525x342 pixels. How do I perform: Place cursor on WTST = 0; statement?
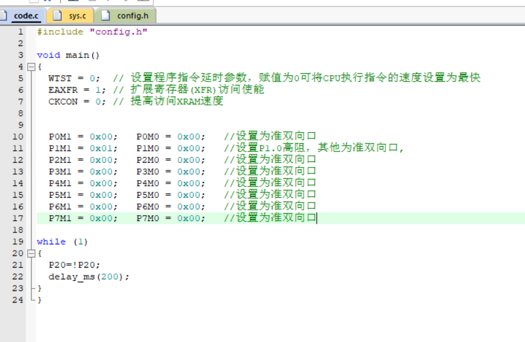tap(74, 79)
